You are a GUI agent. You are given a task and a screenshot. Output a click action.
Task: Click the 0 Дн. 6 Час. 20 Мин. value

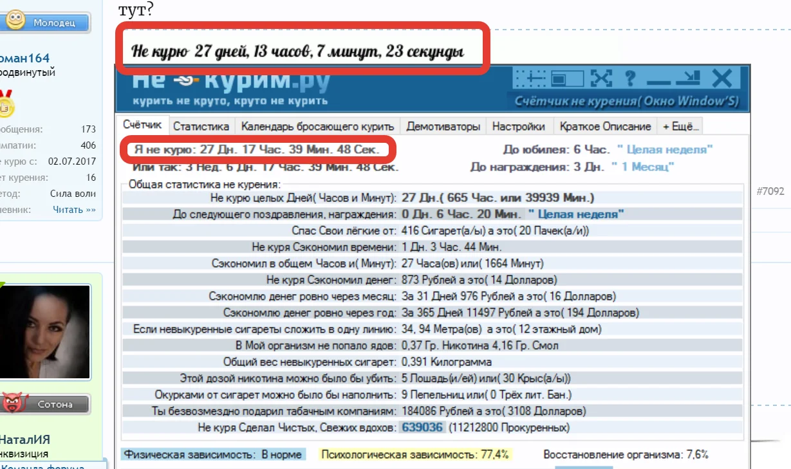[x=461, y=214]
